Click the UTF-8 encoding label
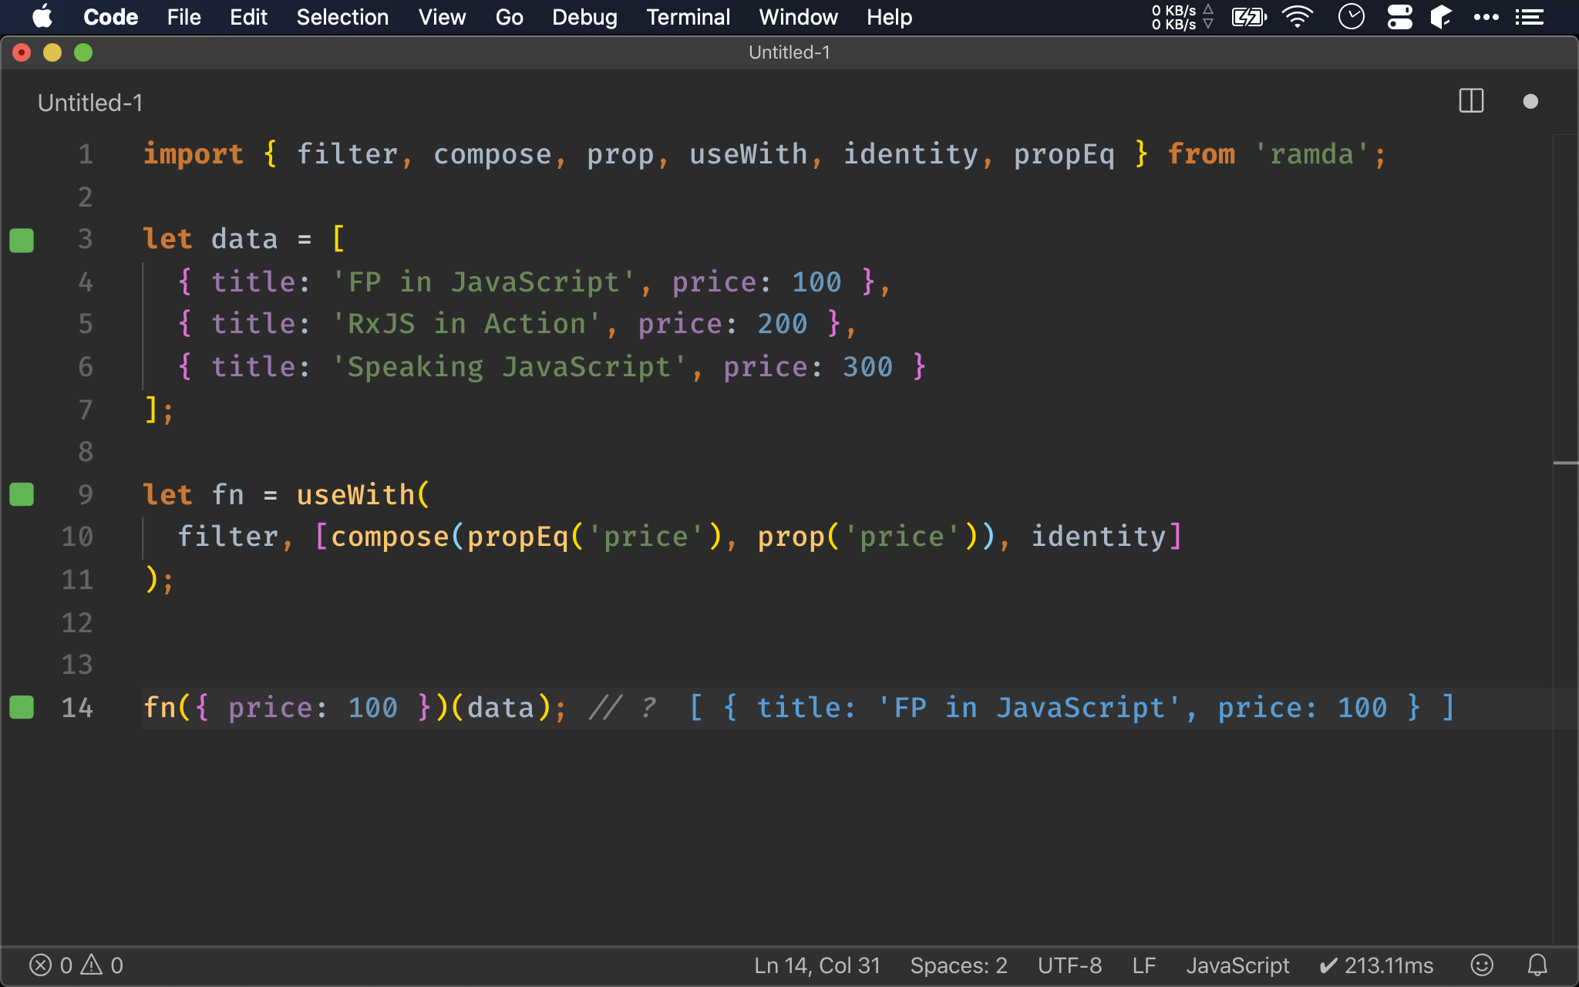 pyautogui.click(x=1068, y=963)
